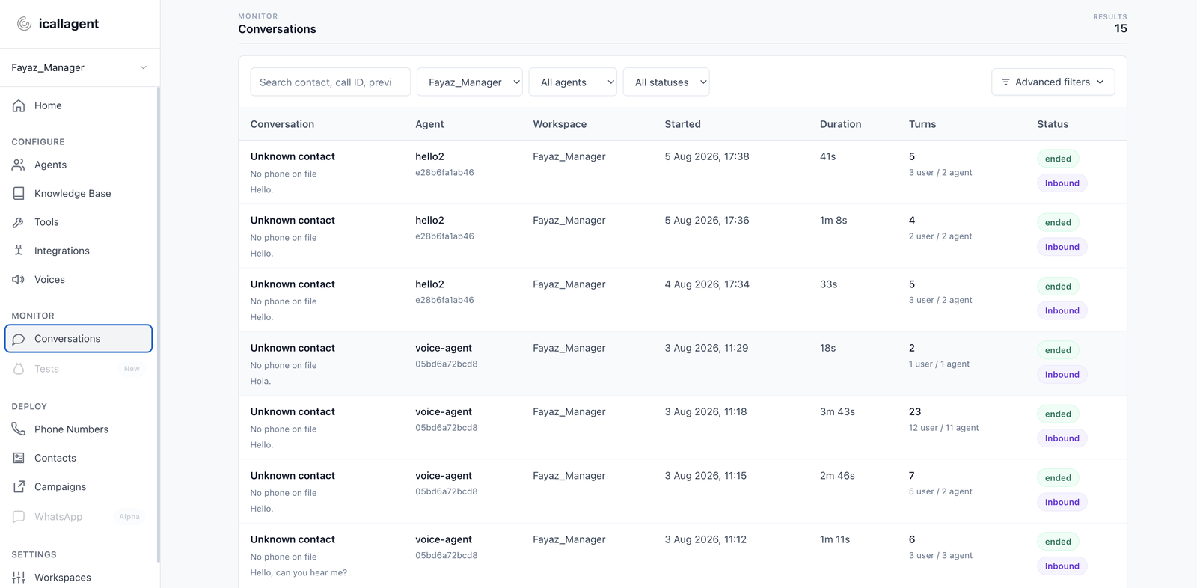This screenshot has height=588, width=1197.
Task: Open the Integrations page link
Action: 79,251
